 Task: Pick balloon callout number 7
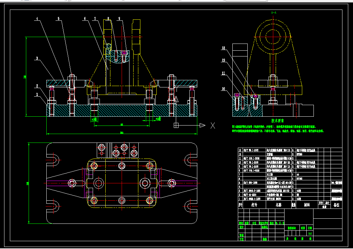coord(95,19)
